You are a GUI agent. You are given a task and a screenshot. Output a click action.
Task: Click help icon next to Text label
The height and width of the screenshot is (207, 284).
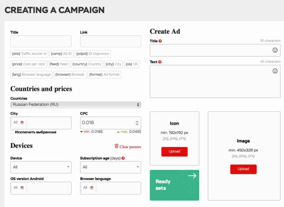[x=160, y=62]
